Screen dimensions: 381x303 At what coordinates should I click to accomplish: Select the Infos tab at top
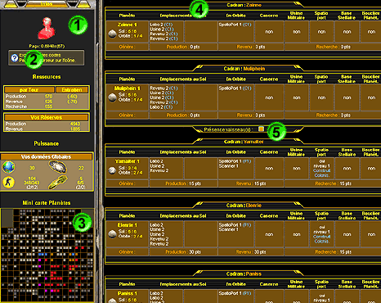coord(47,4)
